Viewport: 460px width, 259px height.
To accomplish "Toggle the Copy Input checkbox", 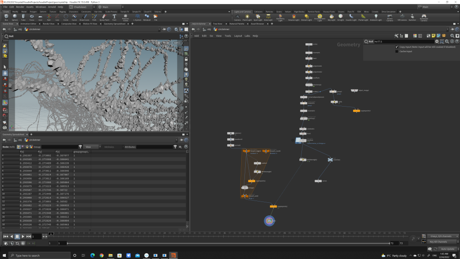I will click(397, 47).
